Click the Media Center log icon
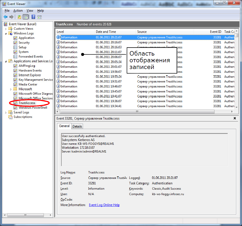The height and width of the screenshot is (226, 242). (15, 84)
